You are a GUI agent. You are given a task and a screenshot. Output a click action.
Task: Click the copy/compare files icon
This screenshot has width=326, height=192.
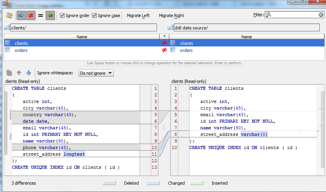(9, 73)
